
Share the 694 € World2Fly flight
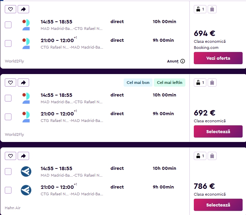[x=23, y=9]
